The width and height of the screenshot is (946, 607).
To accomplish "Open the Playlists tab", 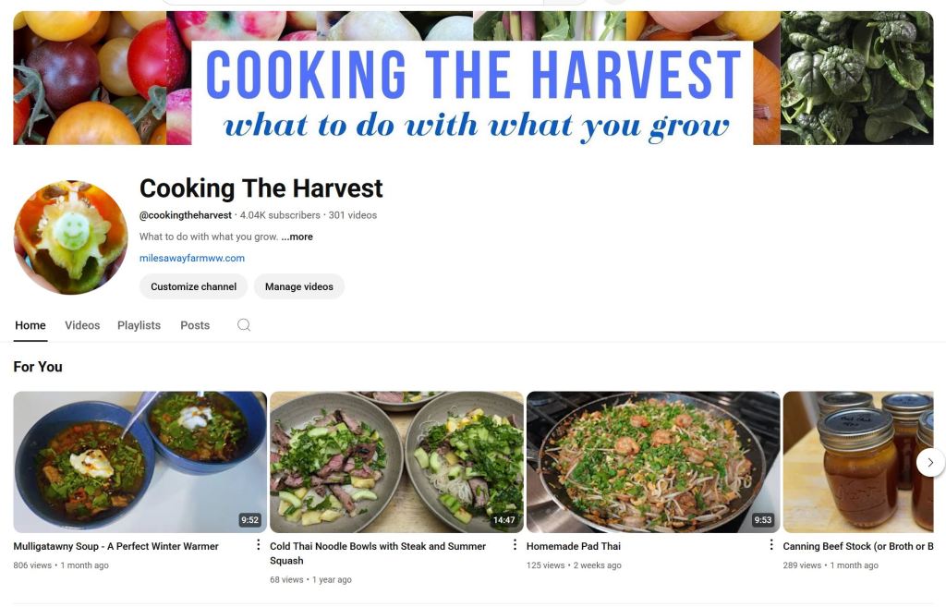I will tap(139, 325).
